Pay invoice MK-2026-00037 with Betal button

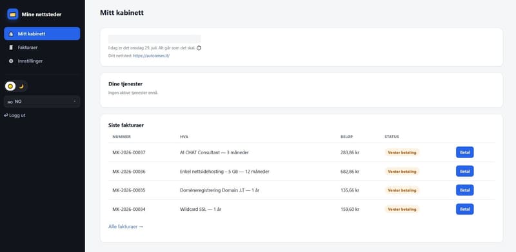coord(464,152)
